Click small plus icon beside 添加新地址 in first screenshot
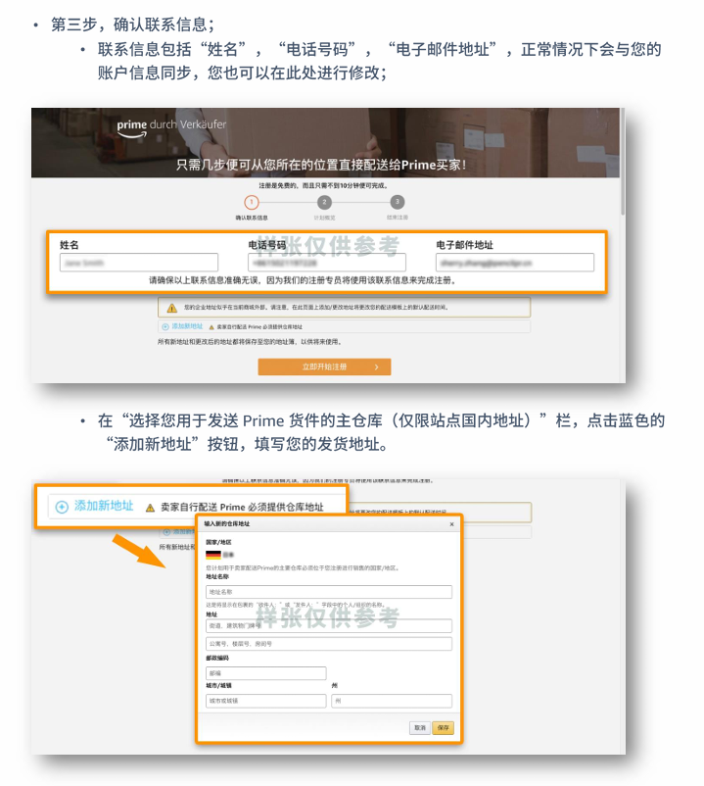 click(x=165, y=326)
